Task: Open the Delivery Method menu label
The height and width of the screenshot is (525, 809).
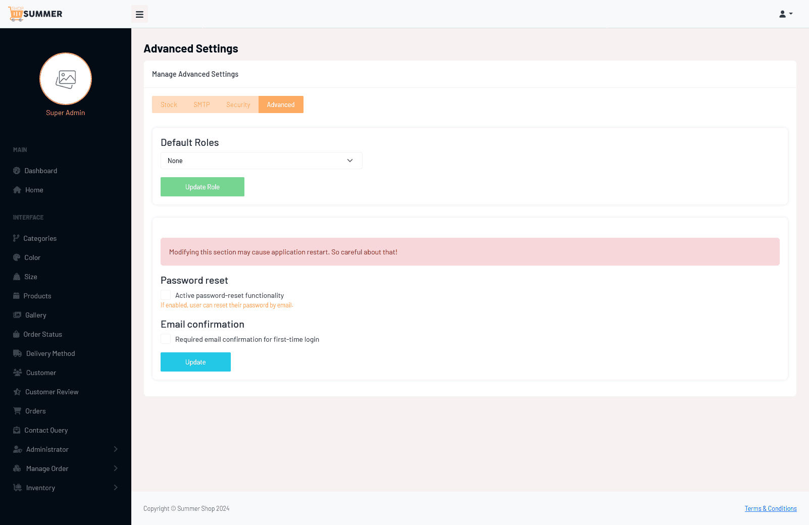Action: 50,353
